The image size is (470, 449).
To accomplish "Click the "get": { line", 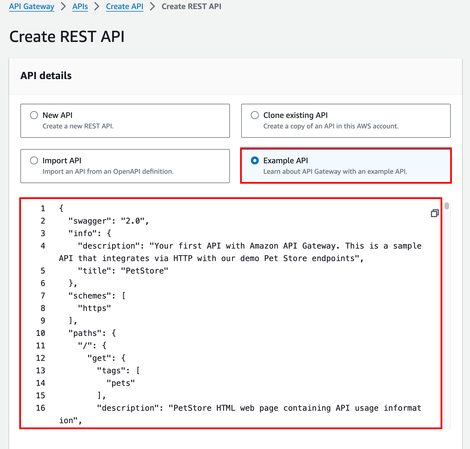I will click(106, 358).
